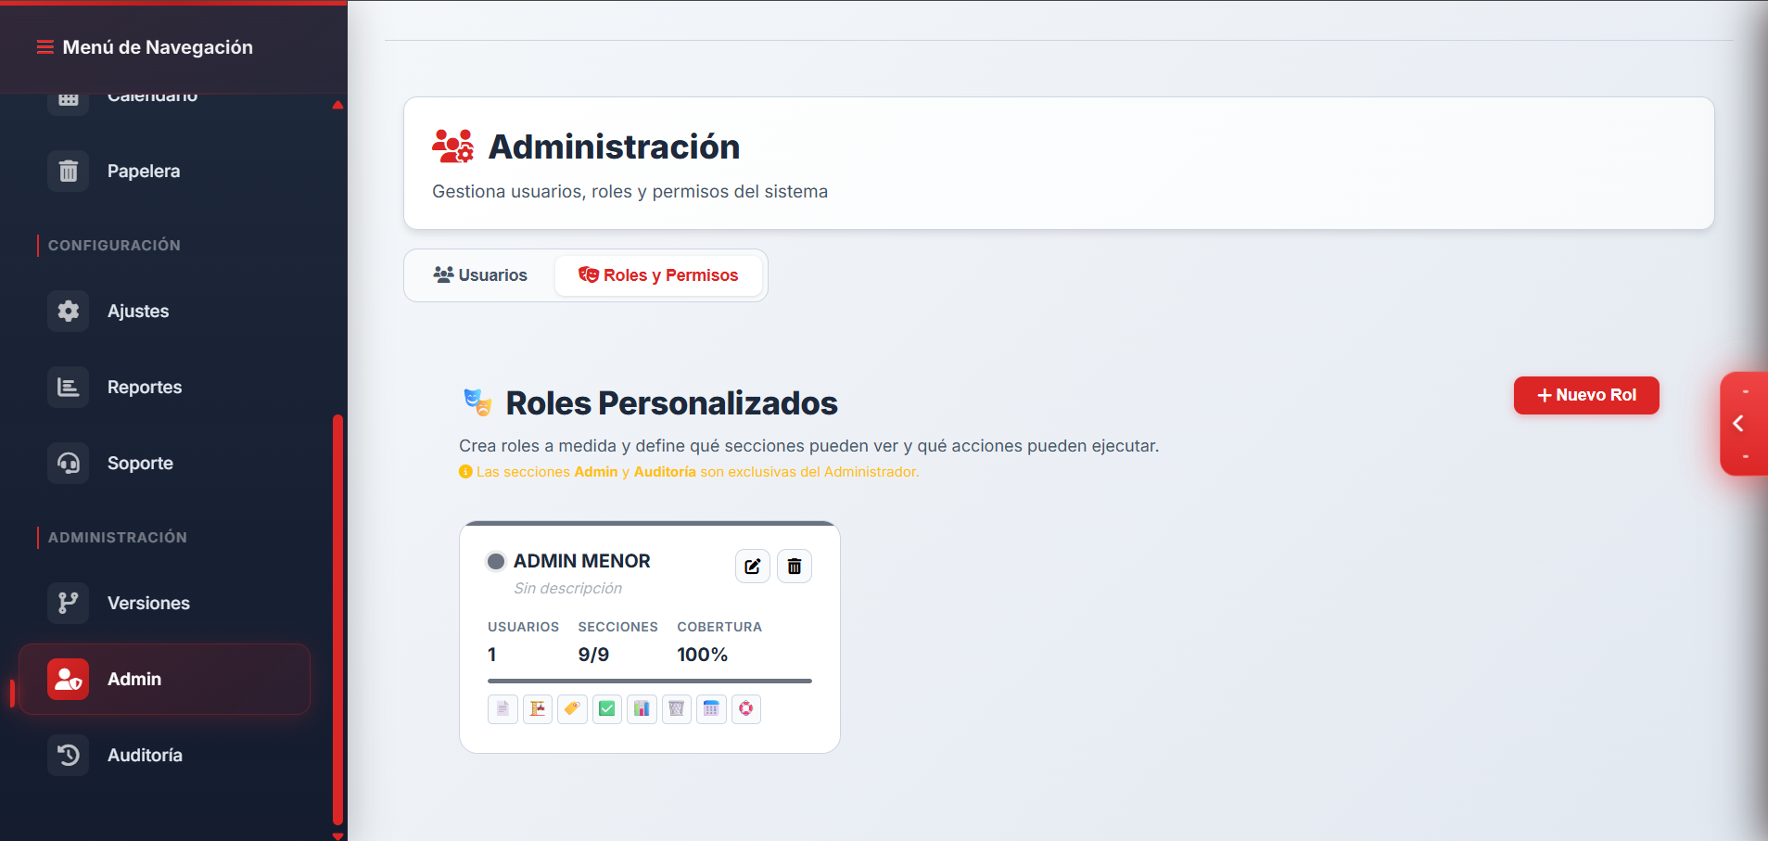The image size is (1768, 841).
Task: Click the SECCIONES 9/9 value
Action: (593, 655)
